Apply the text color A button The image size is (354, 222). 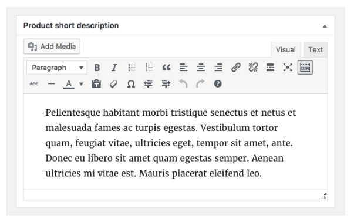pos(69,84)
